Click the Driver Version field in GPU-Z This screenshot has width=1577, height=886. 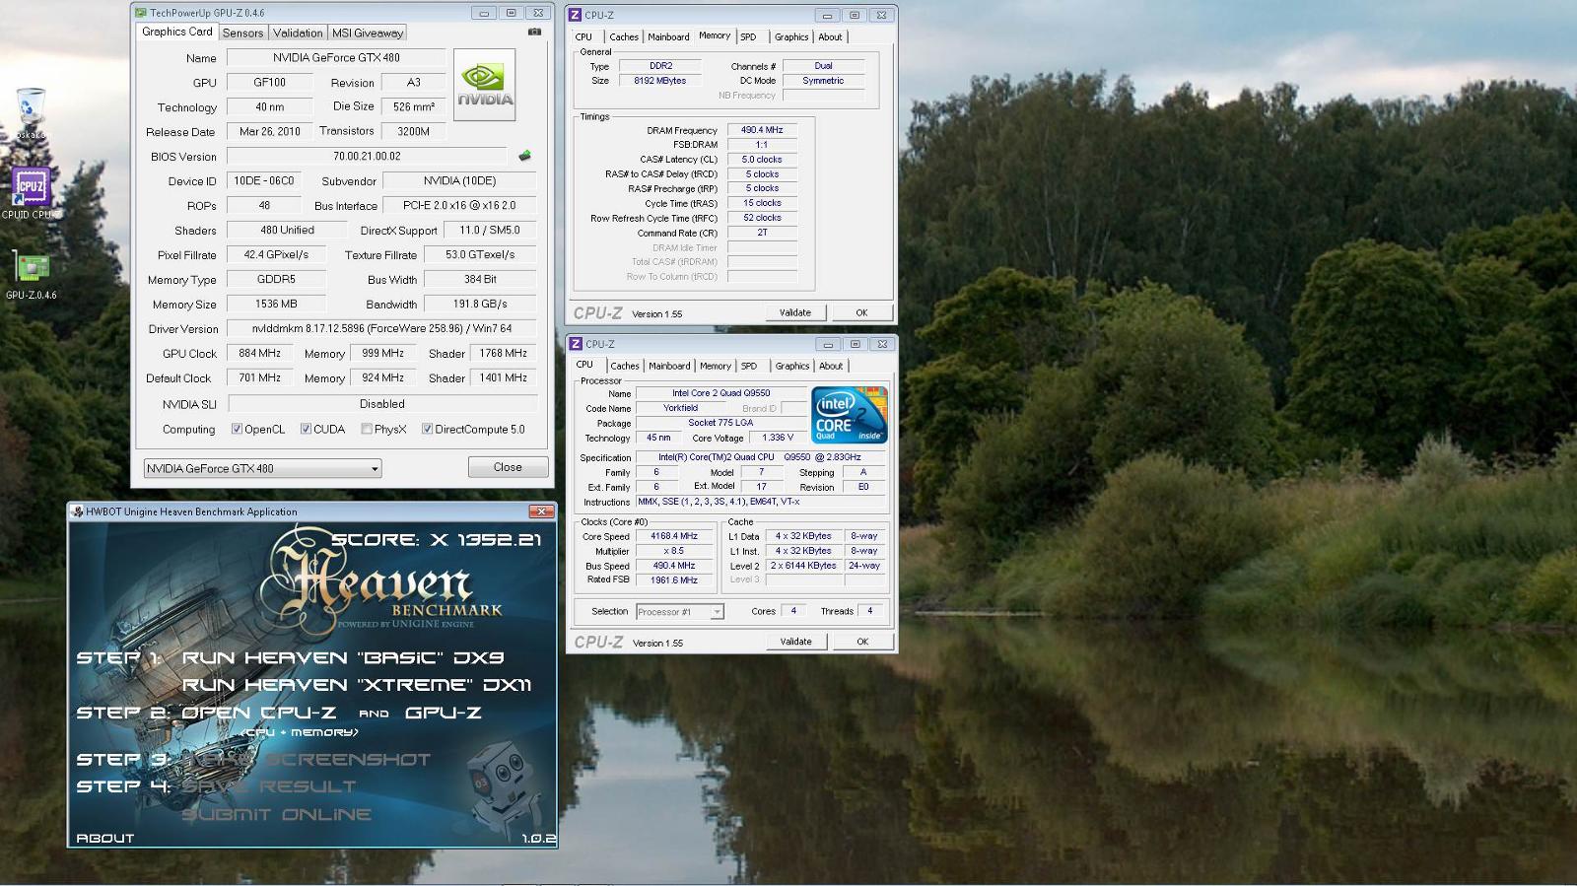click(381, 328)
